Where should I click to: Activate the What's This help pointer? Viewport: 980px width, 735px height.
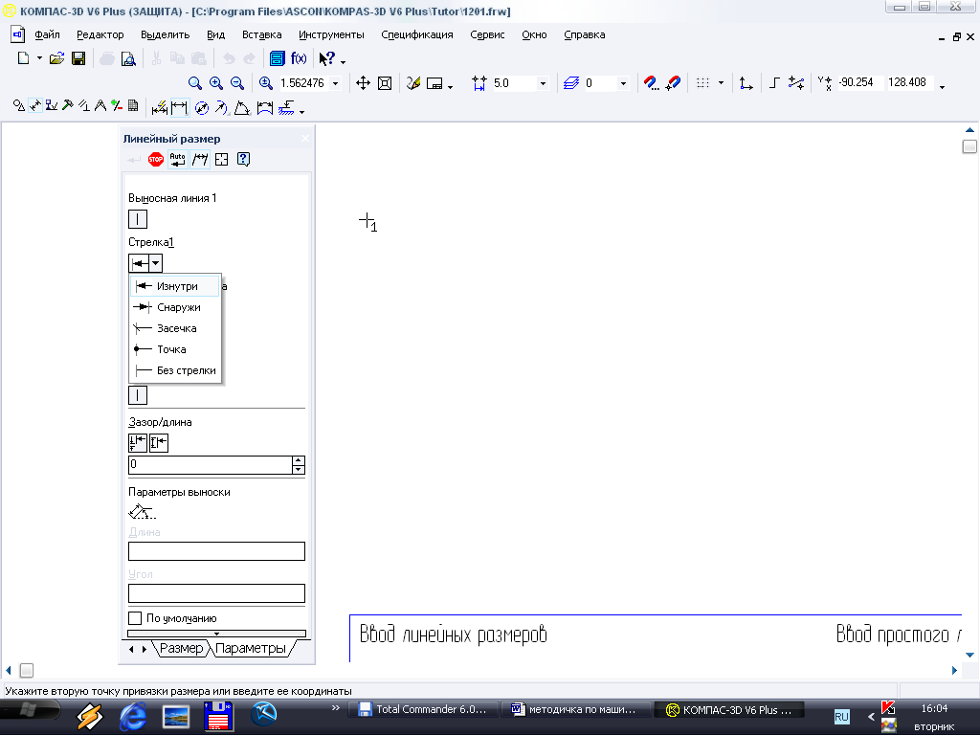click(x=327, y=58)
